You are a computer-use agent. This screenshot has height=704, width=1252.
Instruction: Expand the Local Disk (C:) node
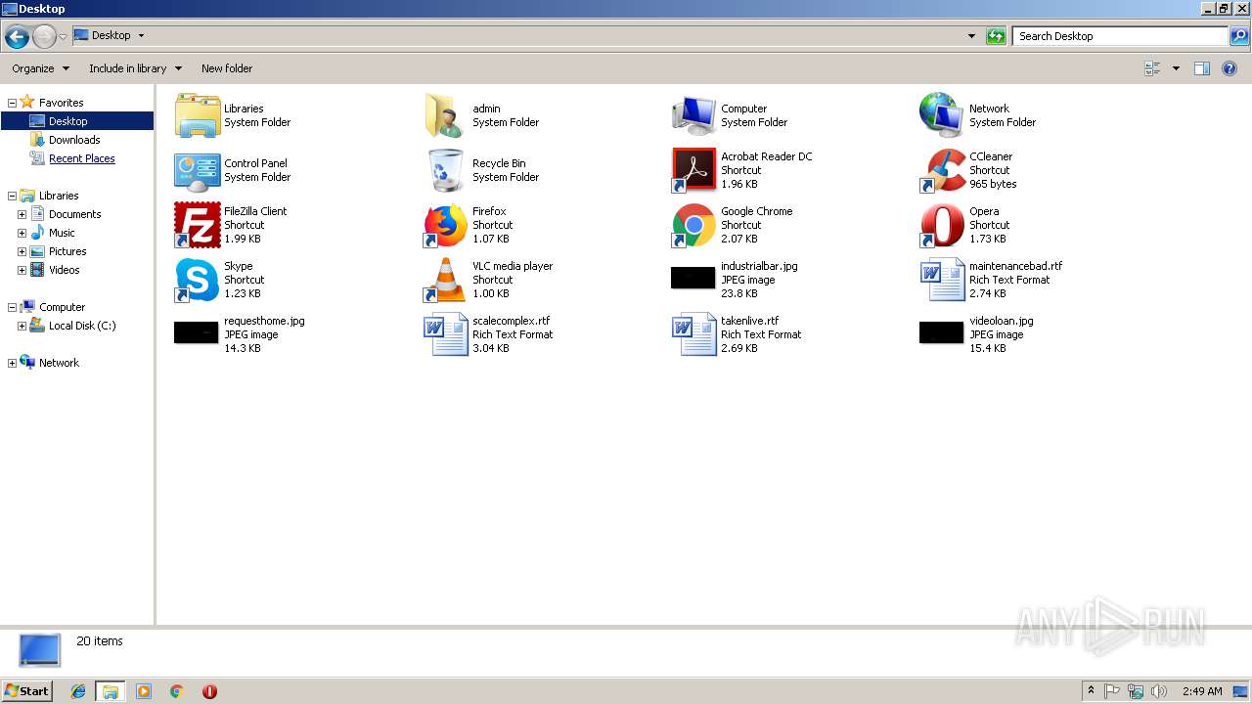point(22,327)
